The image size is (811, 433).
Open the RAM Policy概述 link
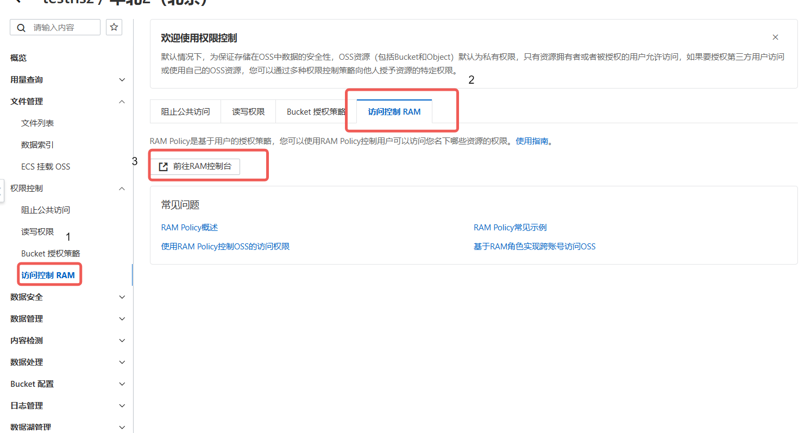189,228
